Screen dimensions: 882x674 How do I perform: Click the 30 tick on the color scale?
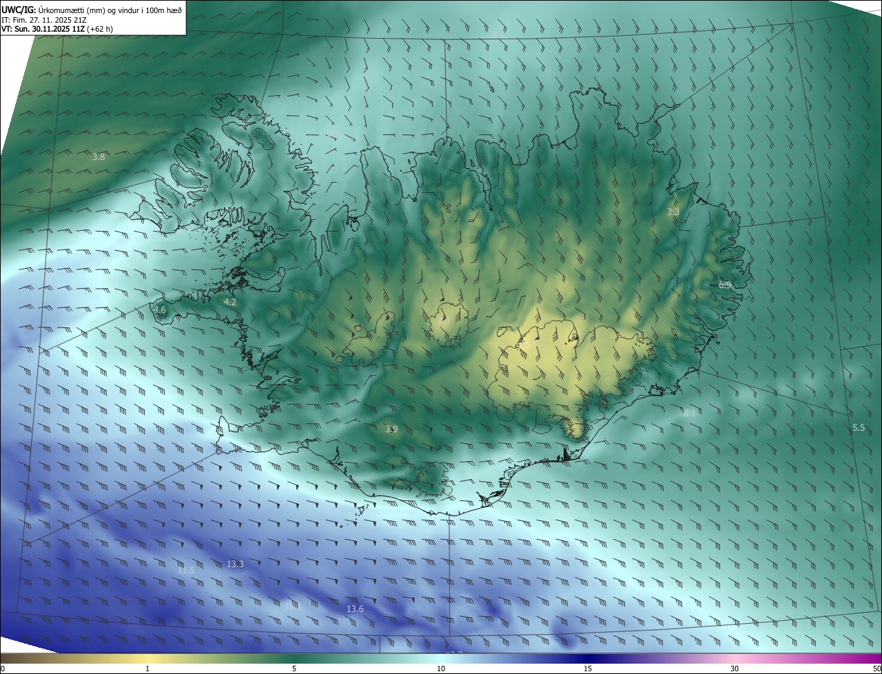pos(735,668)
